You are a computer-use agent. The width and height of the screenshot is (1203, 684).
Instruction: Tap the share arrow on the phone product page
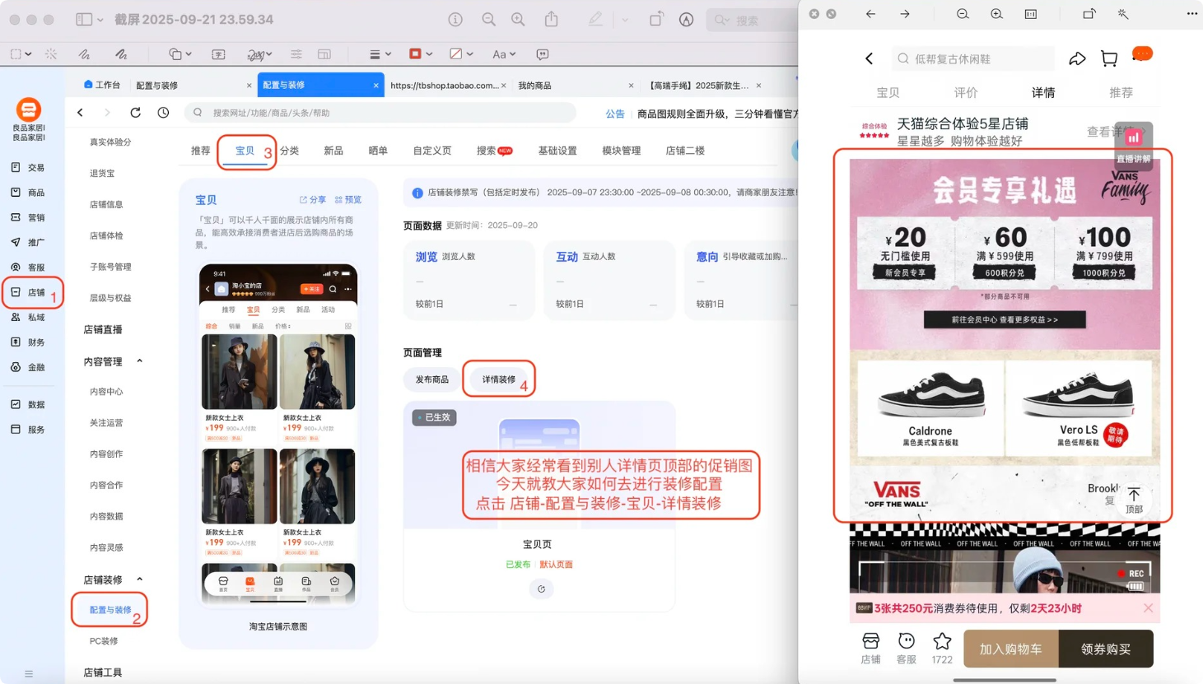(1077, 58)
